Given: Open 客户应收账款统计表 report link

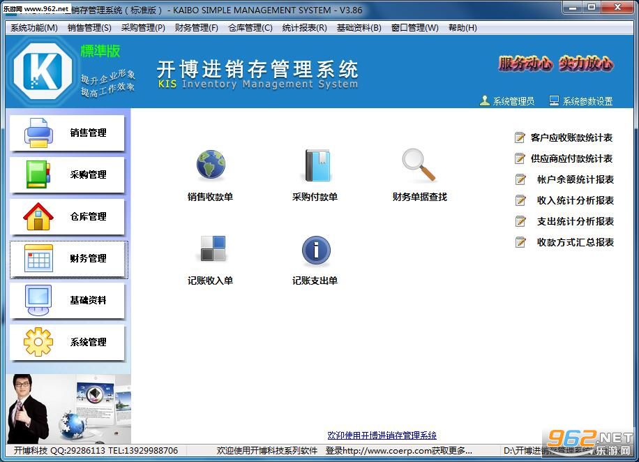Looking at the screenshot, I should (x=571, y=137).
